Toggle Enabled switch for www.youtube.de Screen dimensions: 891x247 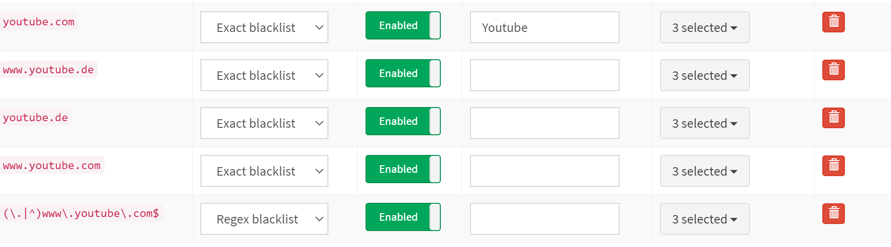(x=403, y=73)
